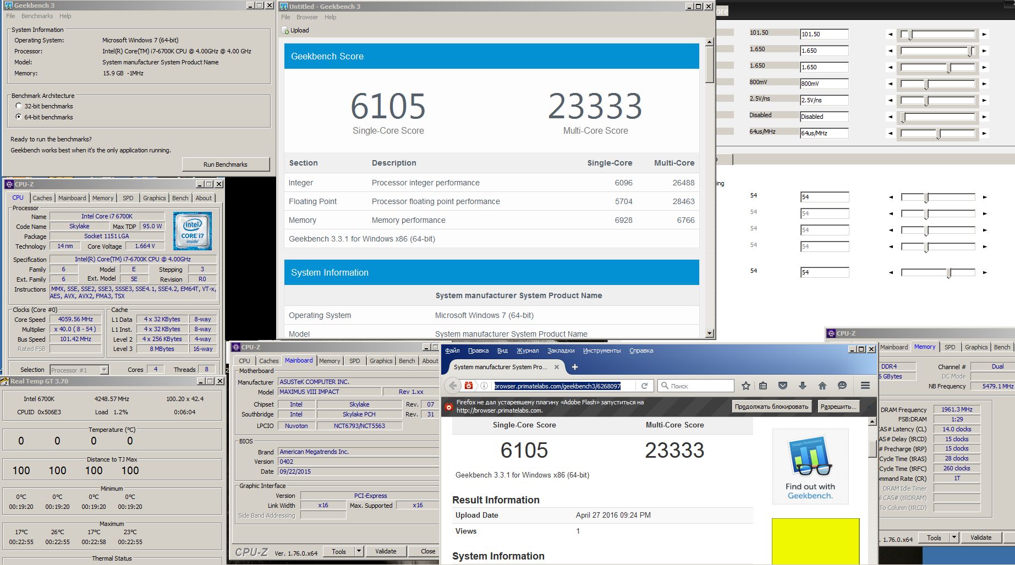Open Memory tab in CPU-Z Memory window

click(x=924, y=347)
